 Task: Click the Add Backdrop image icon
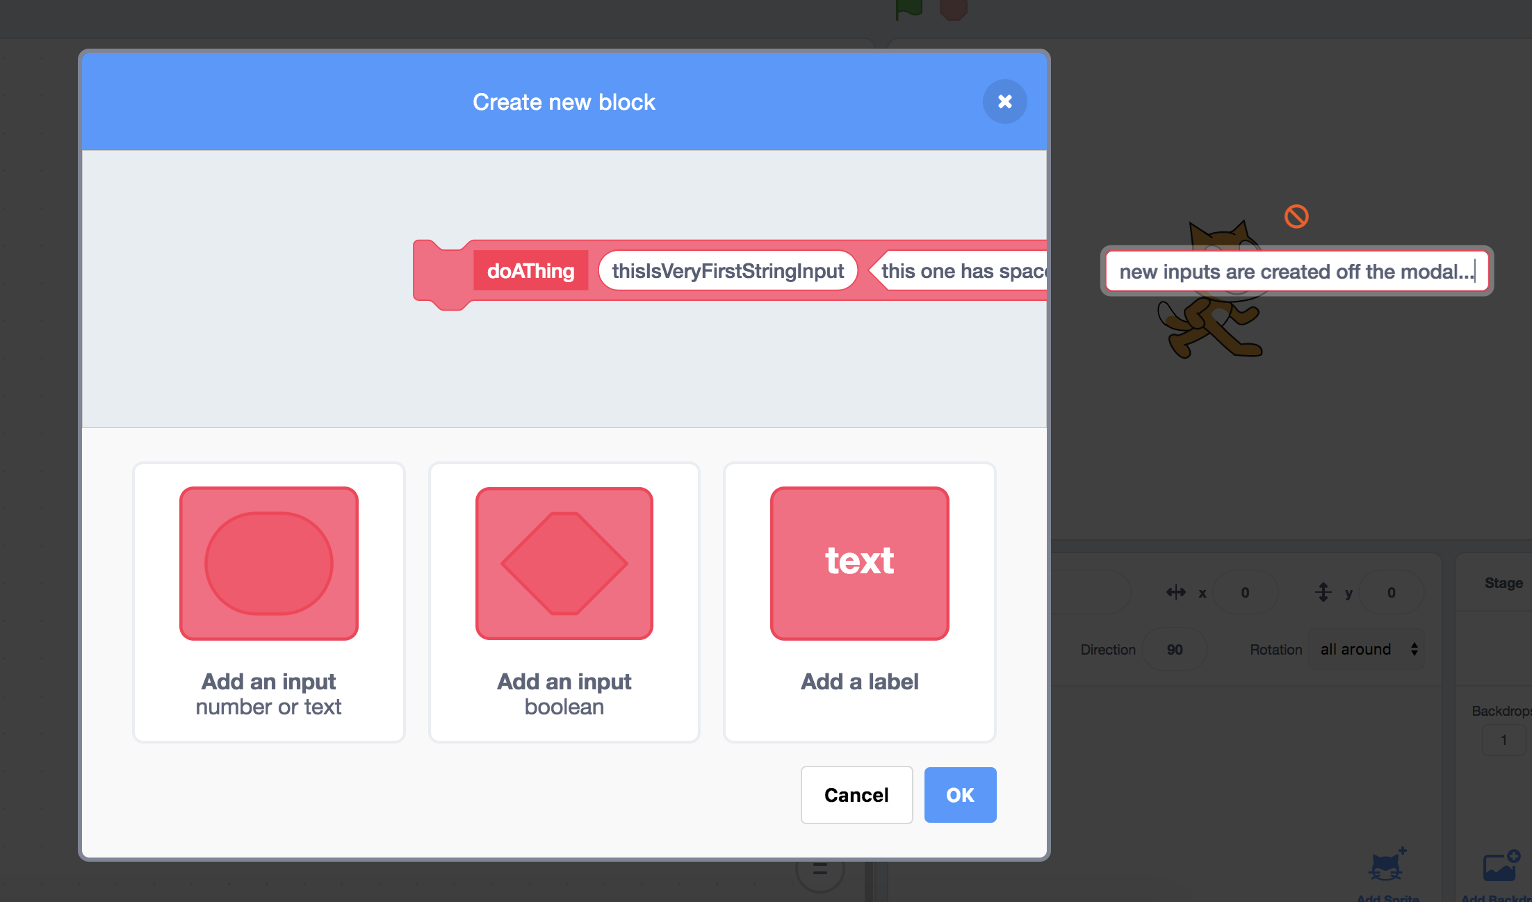point(1501,867)
